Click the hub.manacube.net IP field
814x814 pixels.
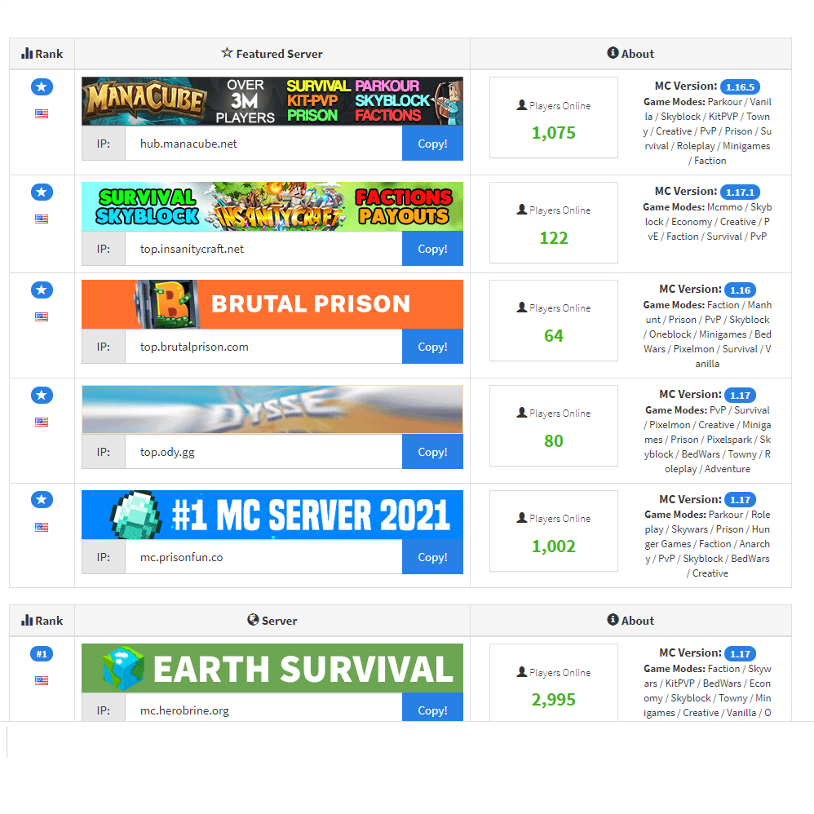[x=263, y=144]
